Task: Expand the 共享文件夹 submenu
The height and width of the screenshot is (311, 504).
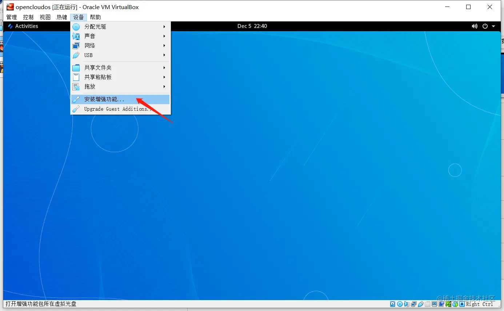Action: 120,67
